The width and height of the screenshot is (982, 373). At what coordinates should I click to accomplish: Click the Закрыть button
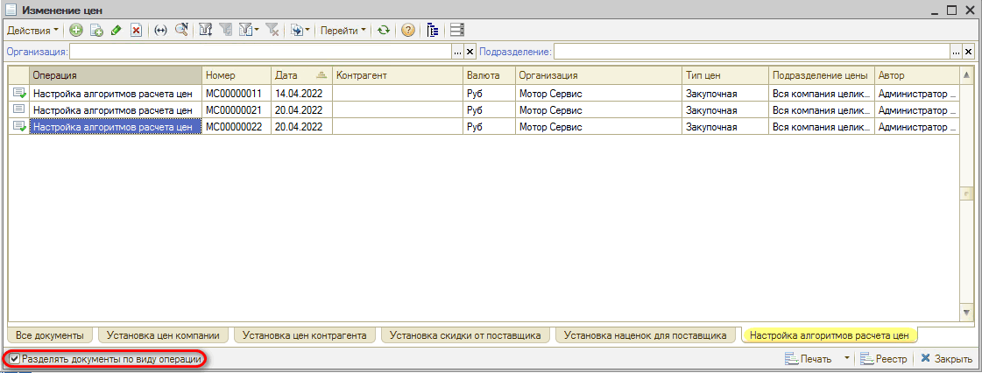click(x=946, y=359)
